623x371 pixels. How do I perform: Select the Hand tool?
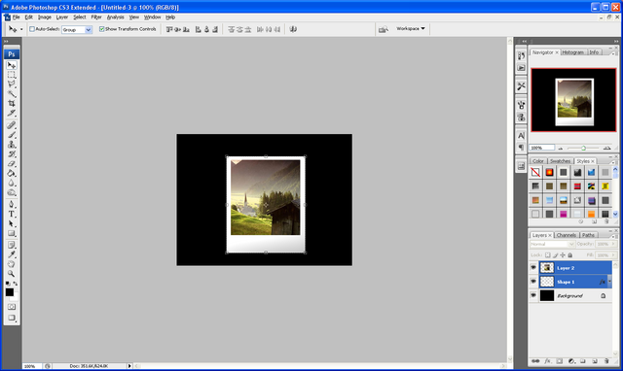click(x=12, y=264)
